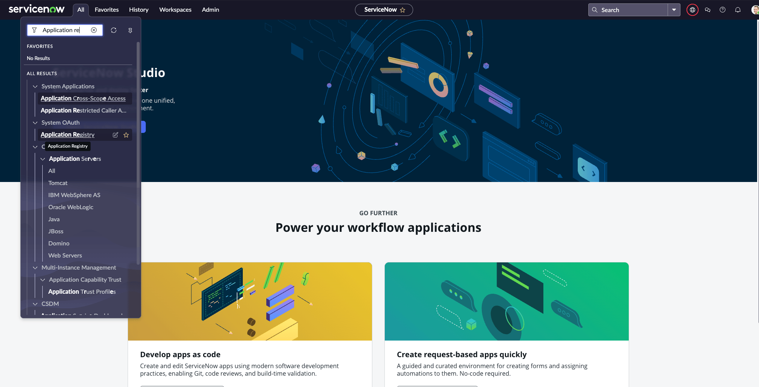Open the All menu tab
759x387 pixels.
click(81, 10)
